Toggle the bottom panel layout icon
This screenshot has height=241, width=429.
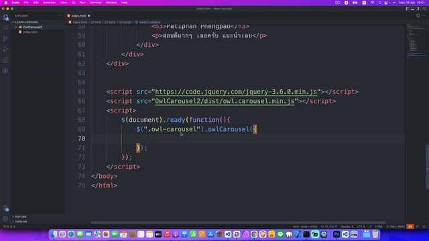pyautogui.click(x=412, y=9)
